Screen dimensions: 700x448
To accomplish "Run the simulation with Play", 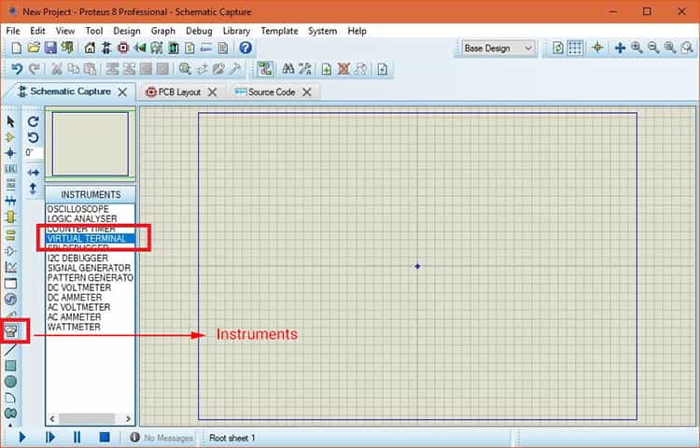I will pos(22,438).
